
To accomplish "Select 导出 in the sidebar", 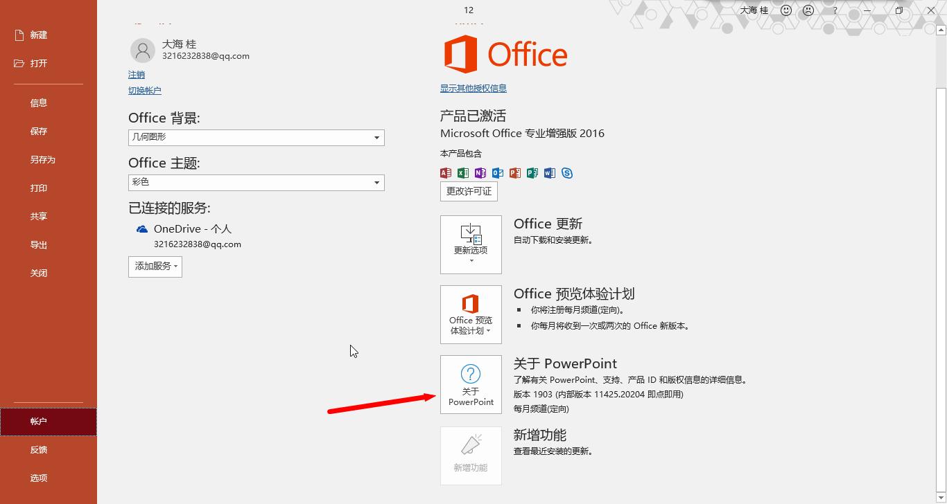I will (x=39, y=245).
